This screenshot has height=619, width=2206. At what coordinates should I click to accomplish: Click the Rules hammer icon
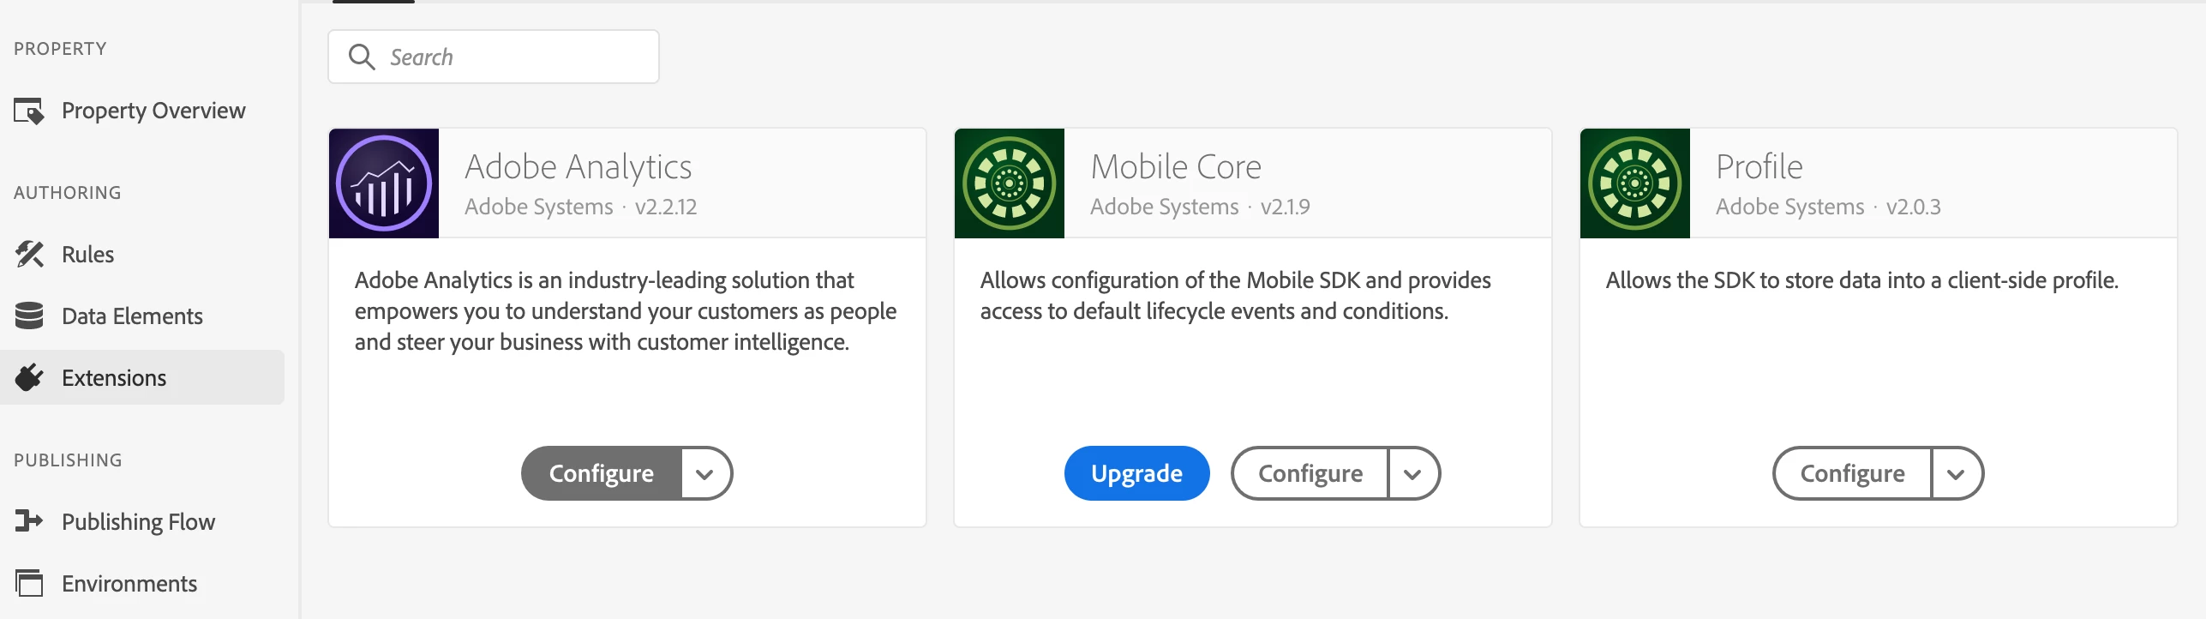pyautogui.click(x=29, y=255)
